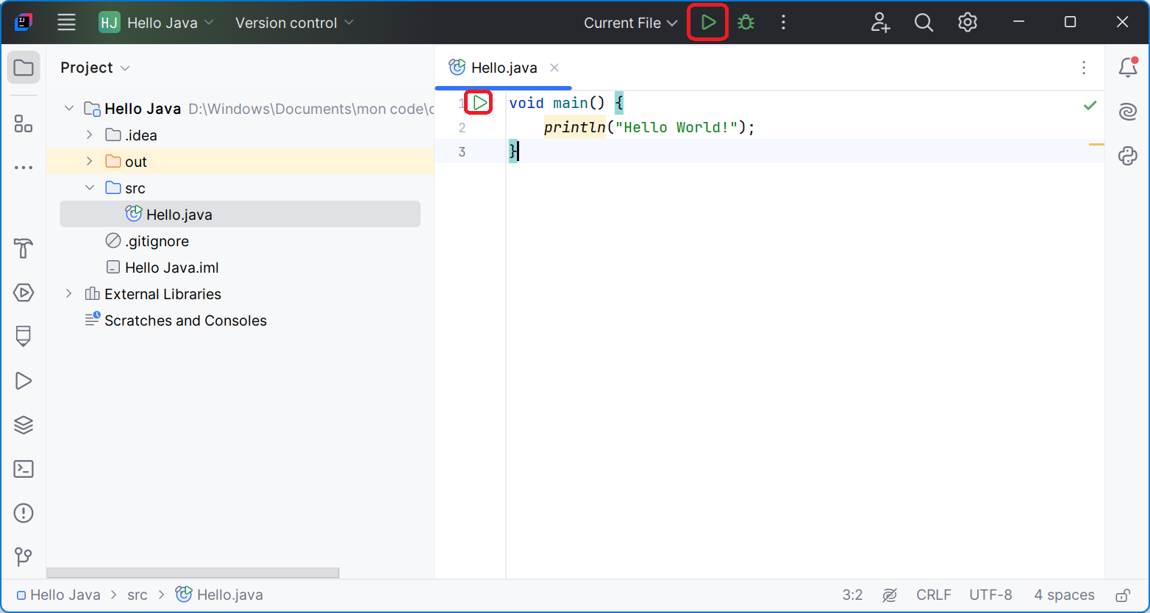The image size is (1150, 613).
Task: Click the UTF-8 encoding in the status bar
Action: (990, 595)
